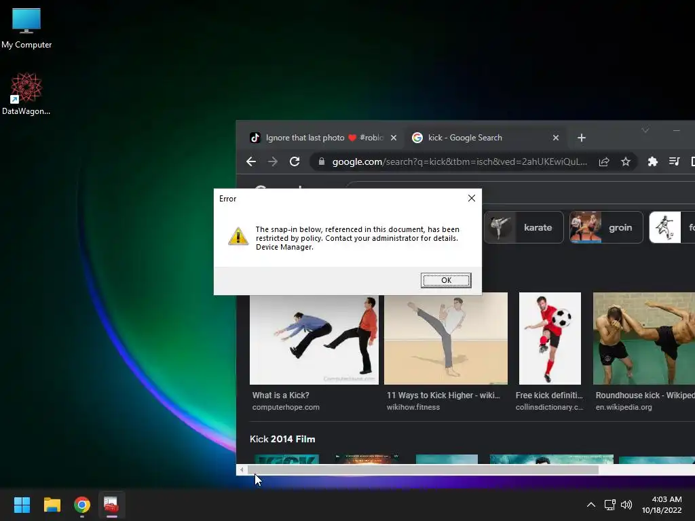Click the Chrome horizontal scrollbar thumb
Image resolution: width=695 pixels, height=521 pixels.
423,469
